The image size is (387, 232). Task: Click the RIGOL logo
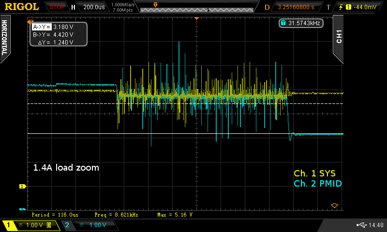click(22, 7)
